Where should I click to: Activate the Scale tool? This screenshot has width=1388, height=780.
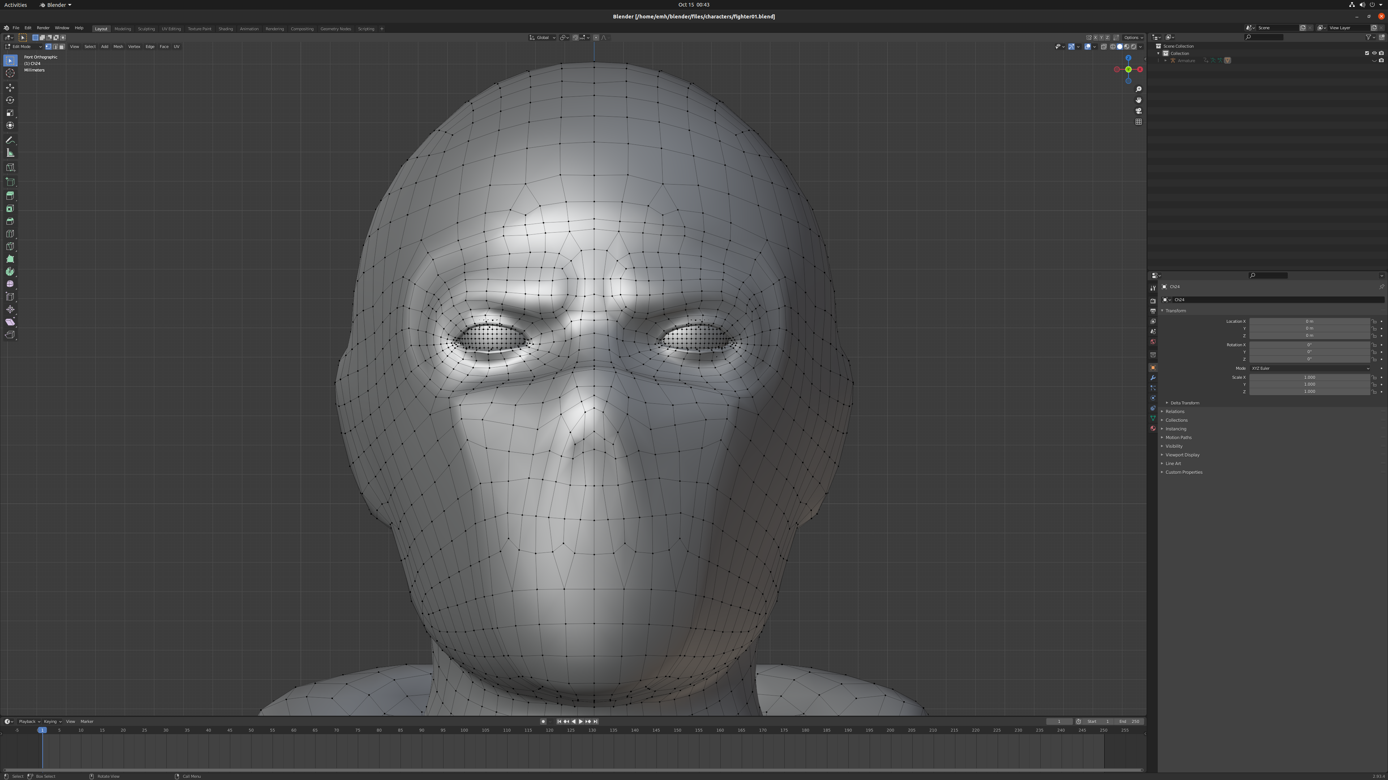tap(10, 113)
